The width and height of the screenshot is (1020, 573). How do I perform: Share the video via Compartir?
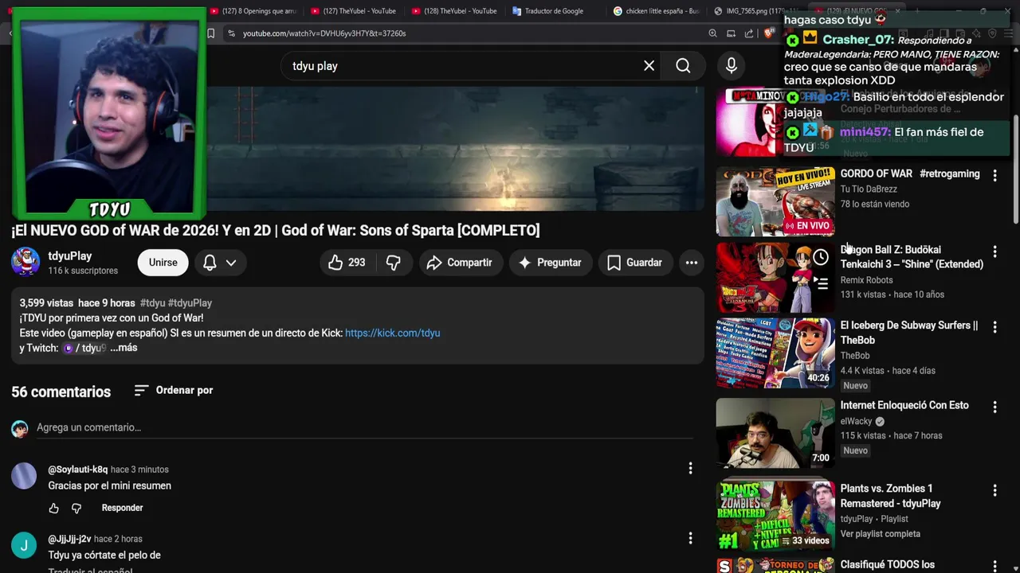tap(460, 263)
